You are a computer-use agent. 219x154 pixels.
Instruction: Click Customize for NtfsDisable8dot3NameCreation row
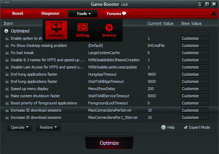195,60
